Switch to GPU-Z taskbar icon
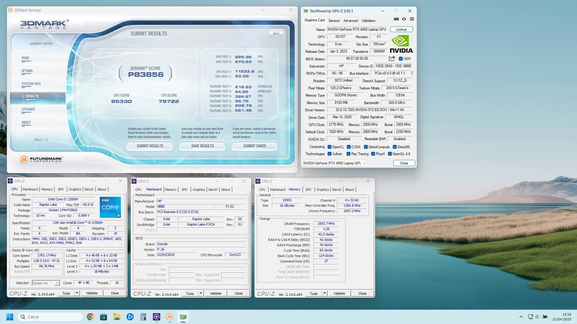This screenshot has width=577, height=324. pos(183,317)
